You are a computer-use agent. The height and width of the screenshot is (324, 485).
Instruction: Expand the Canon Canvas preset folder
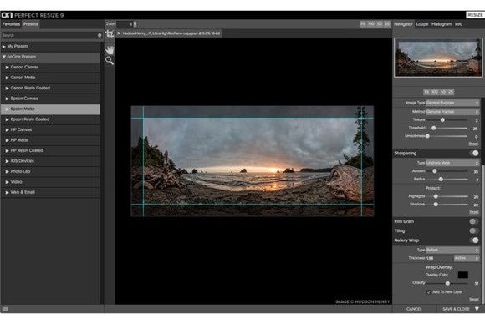point(8,67)
